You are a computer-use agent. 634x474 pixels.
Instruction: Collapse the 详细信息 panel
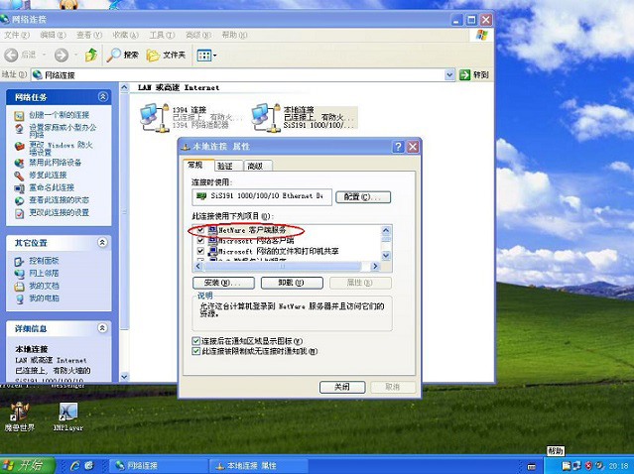[103, 327]
